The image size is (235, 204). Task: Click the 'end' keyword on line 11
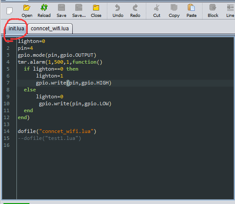[x=28, y=110]
